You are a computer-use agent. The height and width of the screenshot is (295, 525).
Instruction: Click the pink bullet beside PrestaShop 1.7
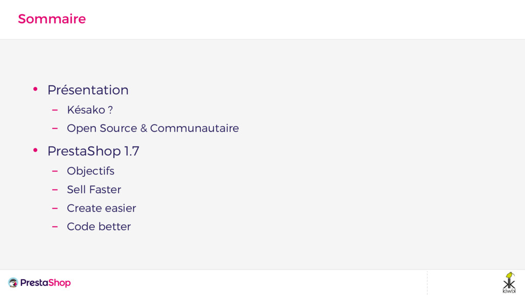35,151
